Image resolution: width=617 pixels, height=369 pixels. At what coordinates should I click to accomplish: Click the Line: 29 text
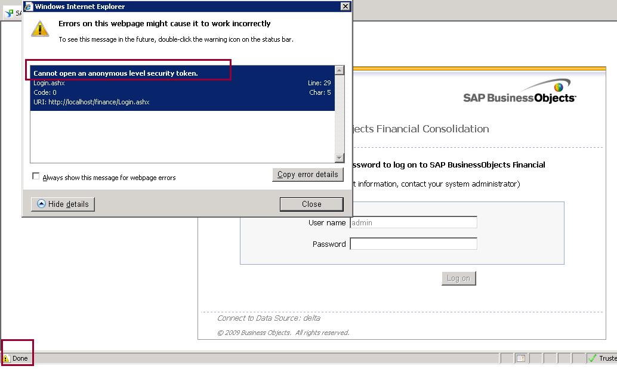click(319, 83)
